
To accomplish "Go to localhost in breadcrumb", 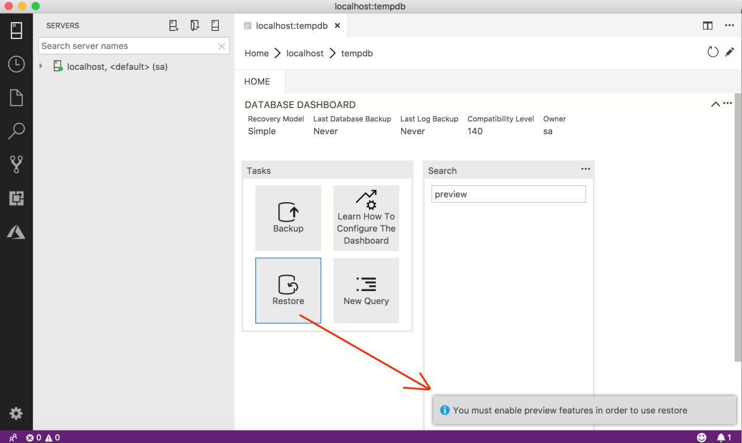I will (x=305, y=53).
